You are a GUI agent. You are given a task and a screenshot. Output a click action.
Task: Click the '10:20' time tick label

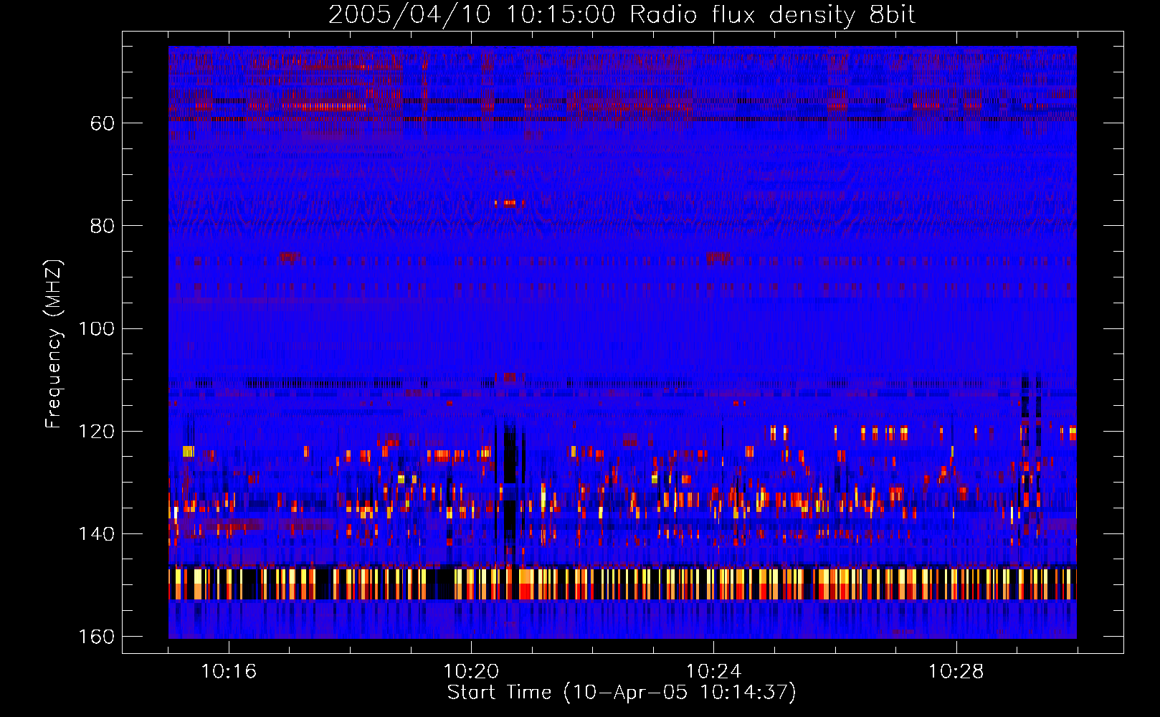471,671
